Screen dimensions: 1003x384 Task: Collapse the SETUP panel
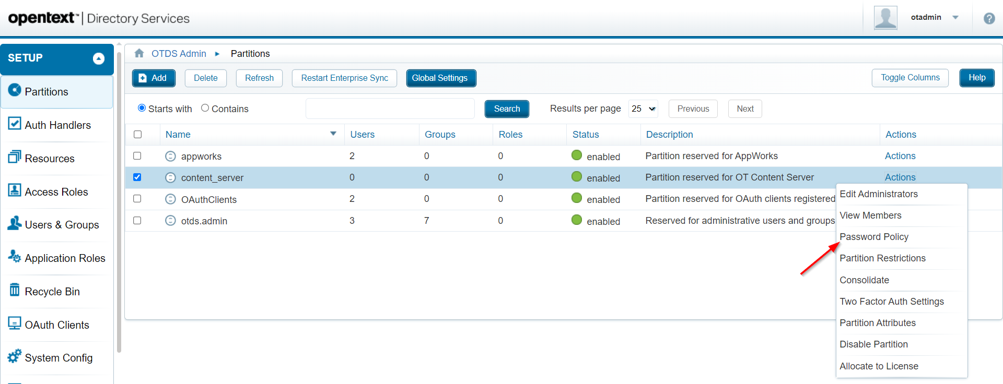[x=99, y=58]
